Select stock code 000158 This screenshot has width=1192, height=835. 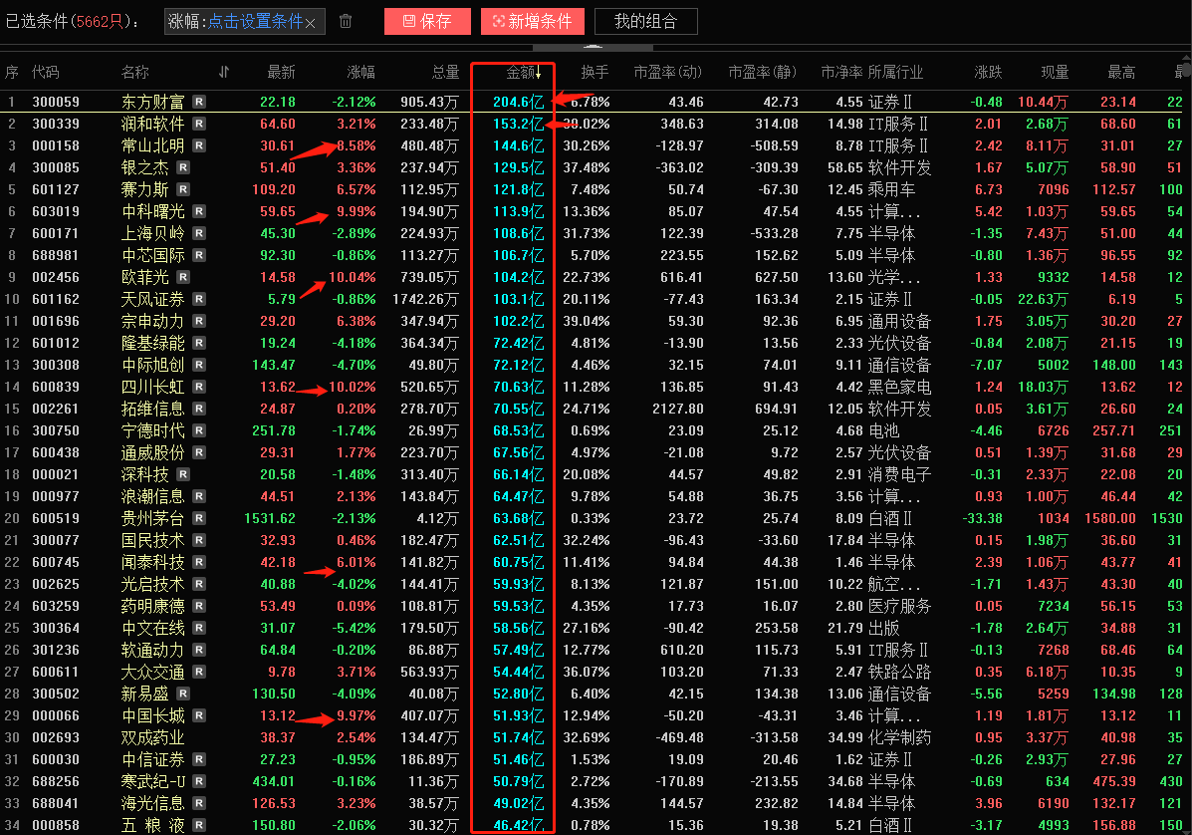click(x=56, y=146)
